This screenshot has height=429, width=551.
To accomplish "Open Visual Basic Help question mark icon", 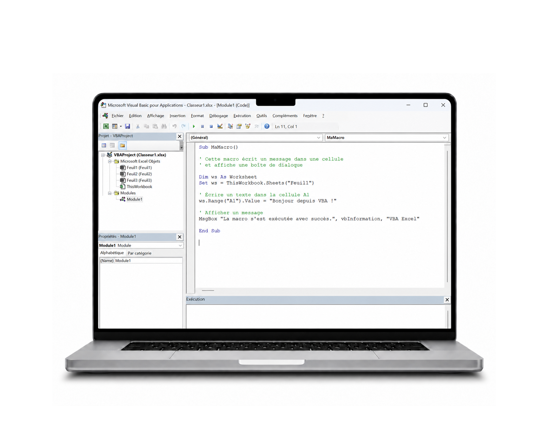I will (x=267, y=126).
